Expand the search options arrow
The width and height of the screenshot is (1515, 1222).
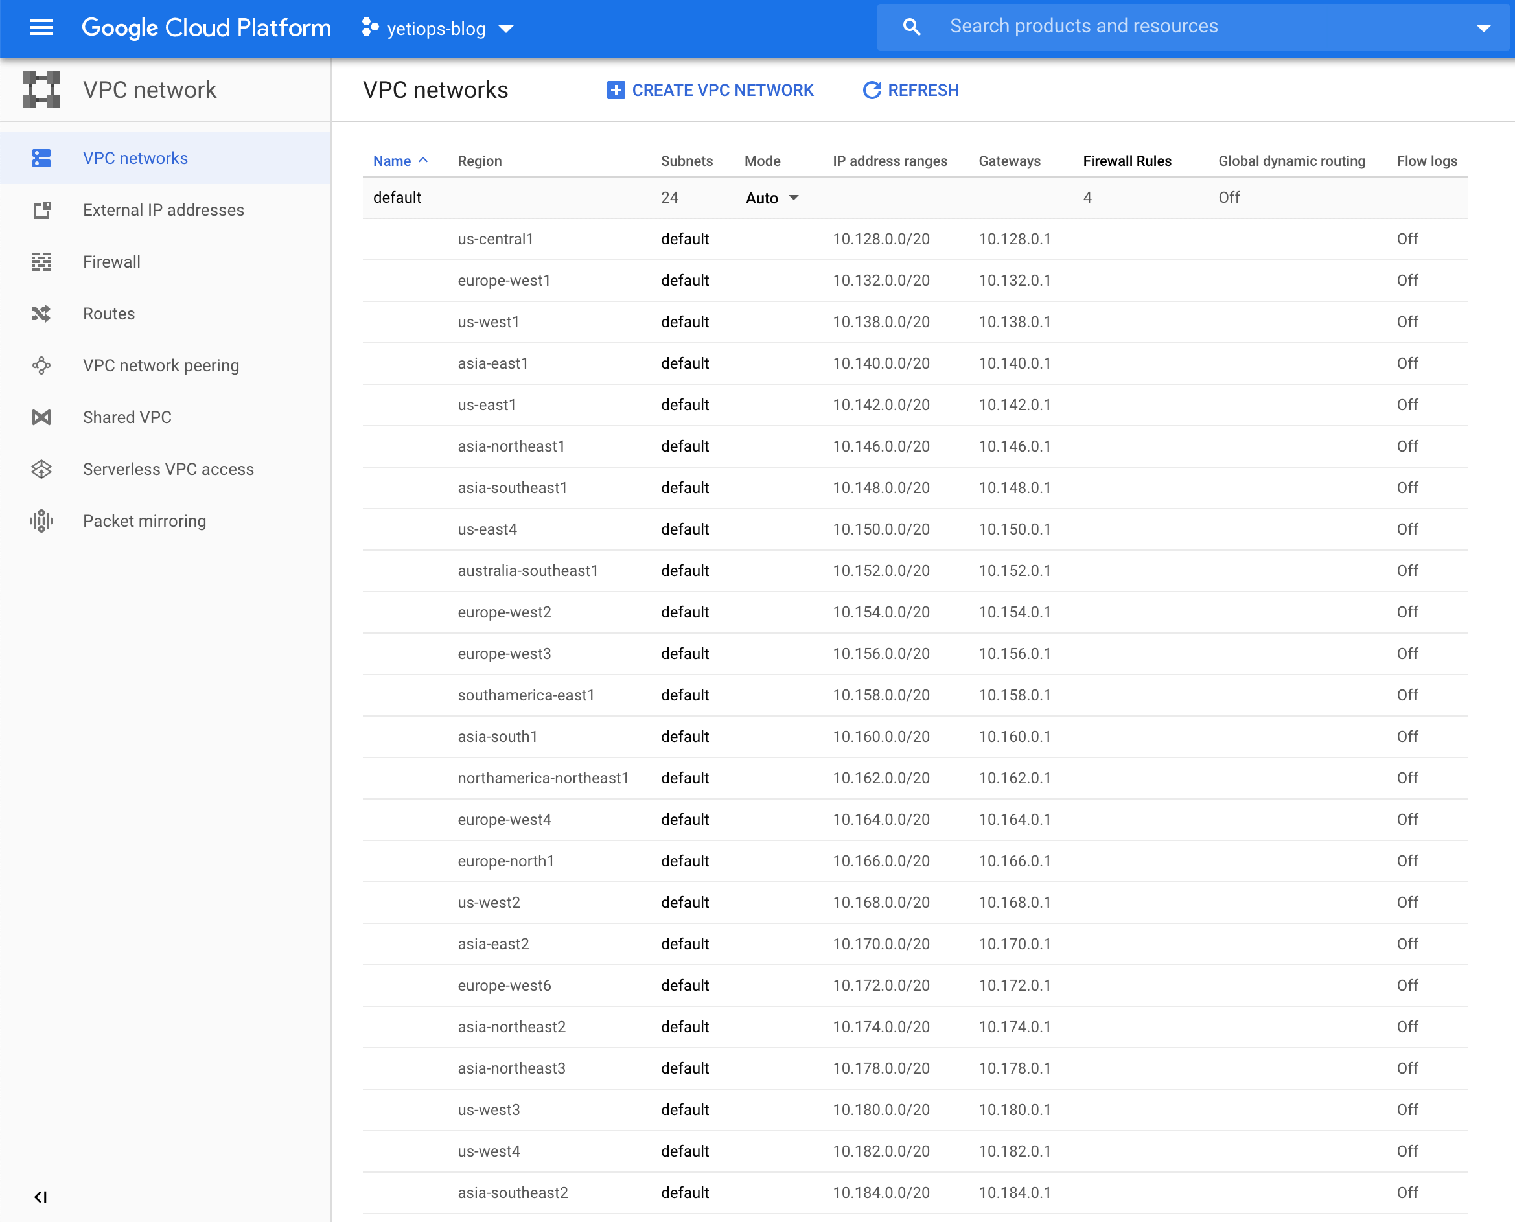tap(1484, 28)
